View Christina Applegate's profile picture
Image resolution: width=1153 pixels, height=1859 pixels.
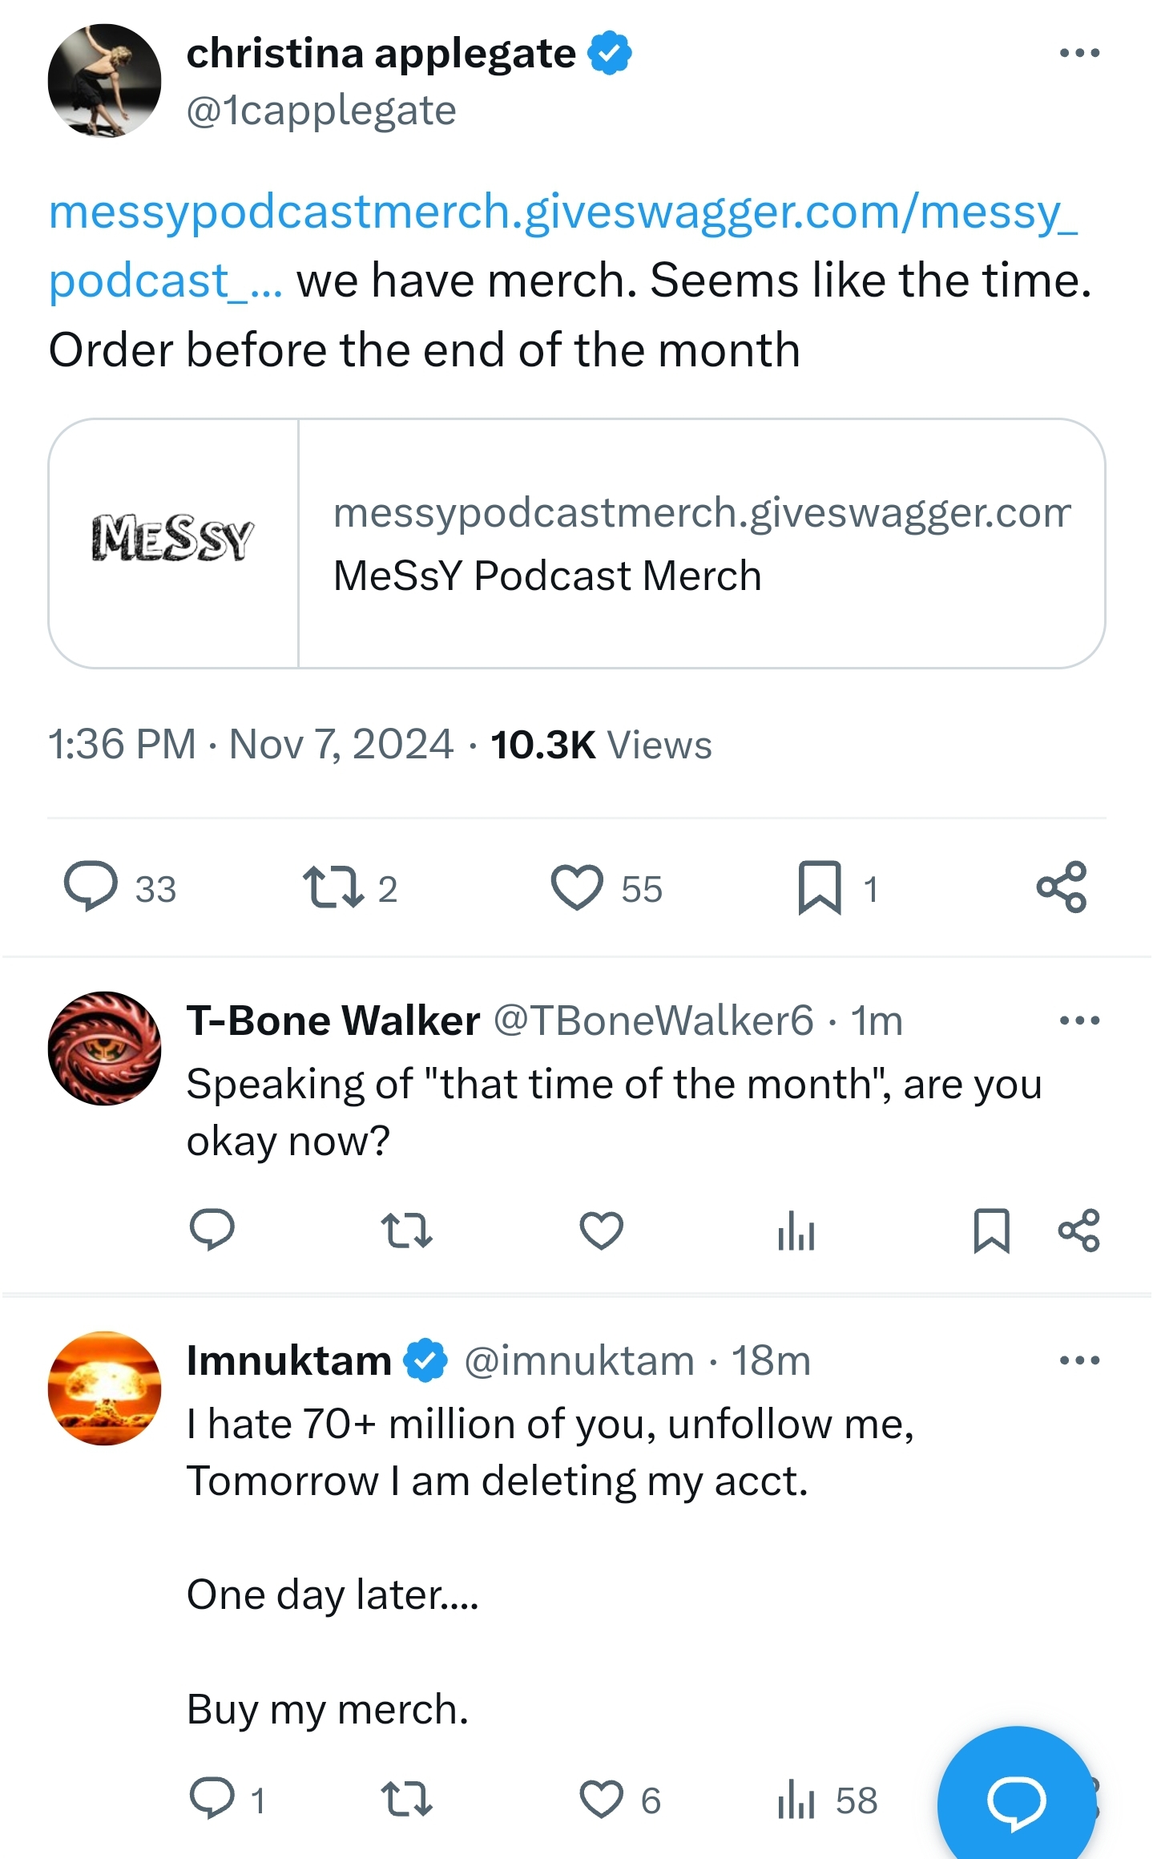click(x=105, y=81)
